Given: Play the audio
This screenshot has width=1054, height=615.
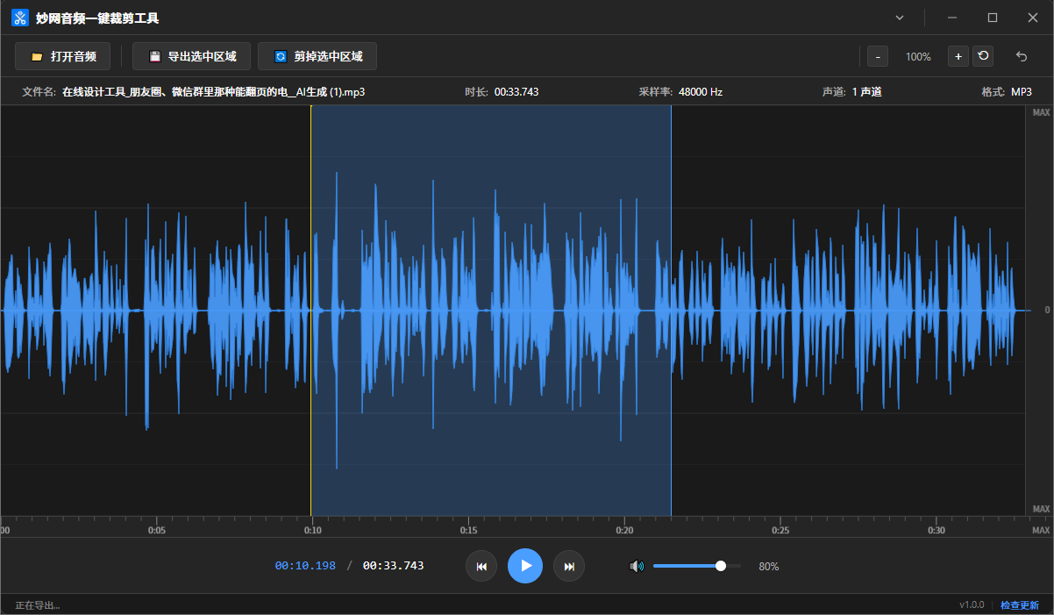Looking at the screenshot, I should [525, 566].
